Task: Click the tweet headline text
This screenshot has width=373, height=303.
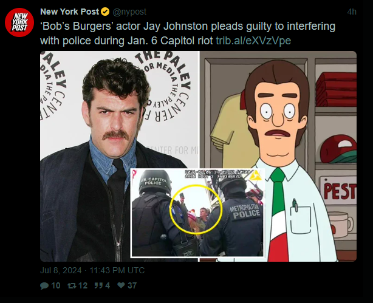Action: coord(188,33)
